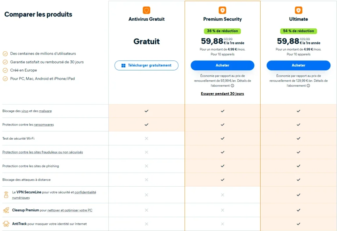Click the Ultimate product icon

(298, 10)
